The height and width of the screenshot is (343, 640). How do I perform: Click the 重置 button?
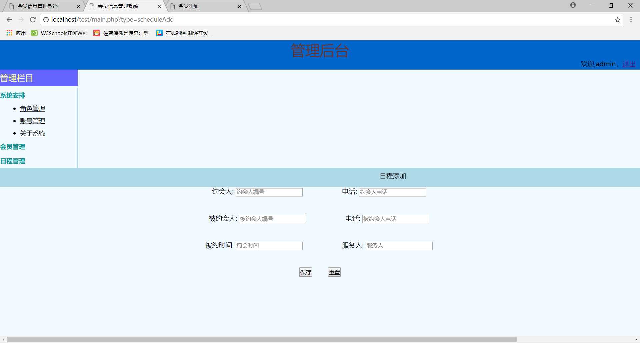[x=334, y=272]
